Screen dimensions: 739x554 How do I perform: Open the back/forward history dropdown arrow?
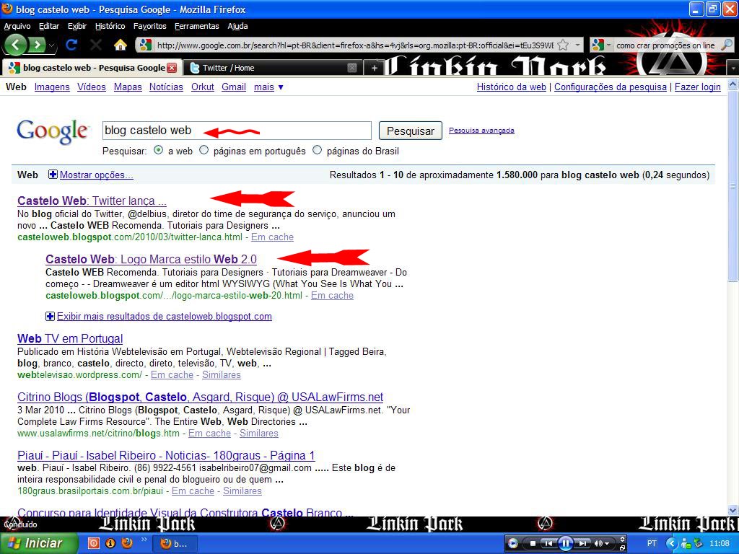pyautogui.click(x=51, y=46)
